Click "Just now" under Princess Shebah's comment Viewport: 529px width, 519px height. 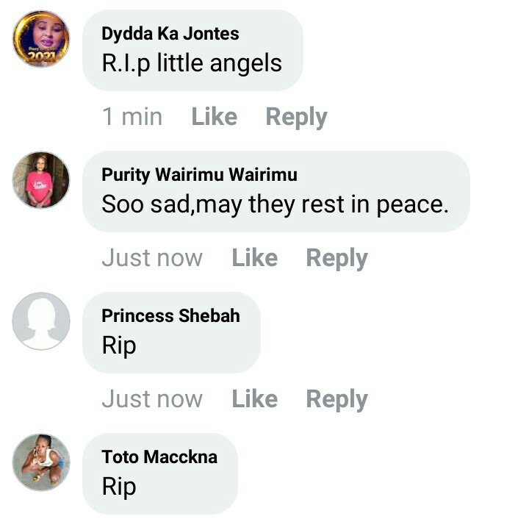pos(152,399)
